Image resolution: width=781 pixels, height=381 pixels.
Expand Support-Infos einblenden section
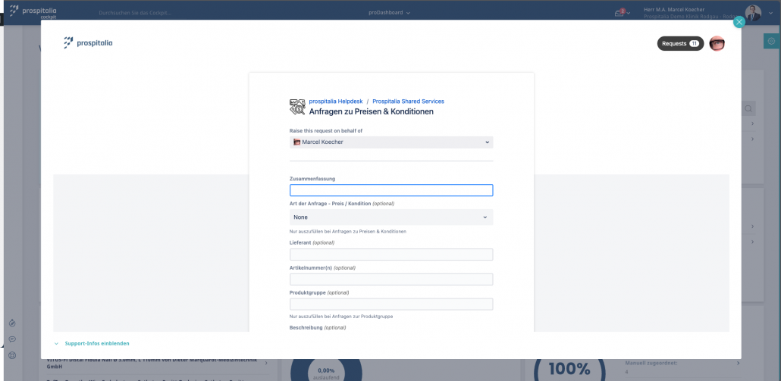pos(96,343)
